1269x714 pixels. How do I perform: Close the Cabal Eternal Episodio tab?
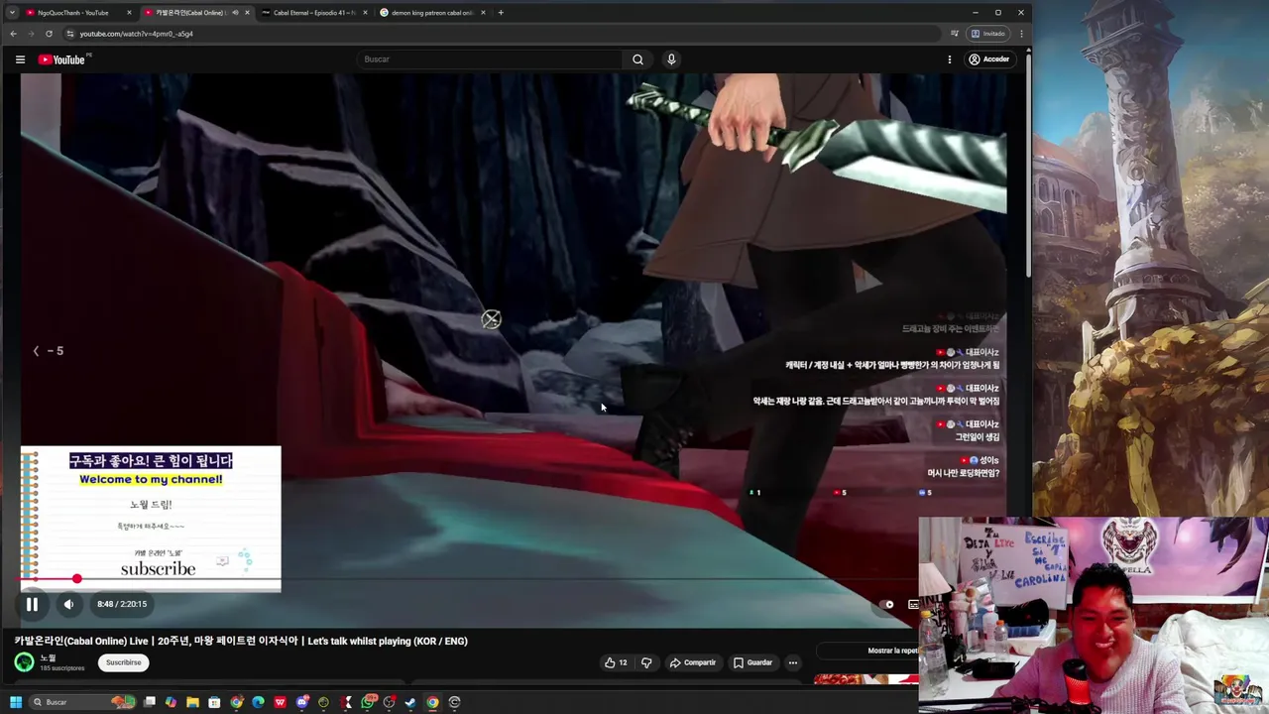(365, 13)
